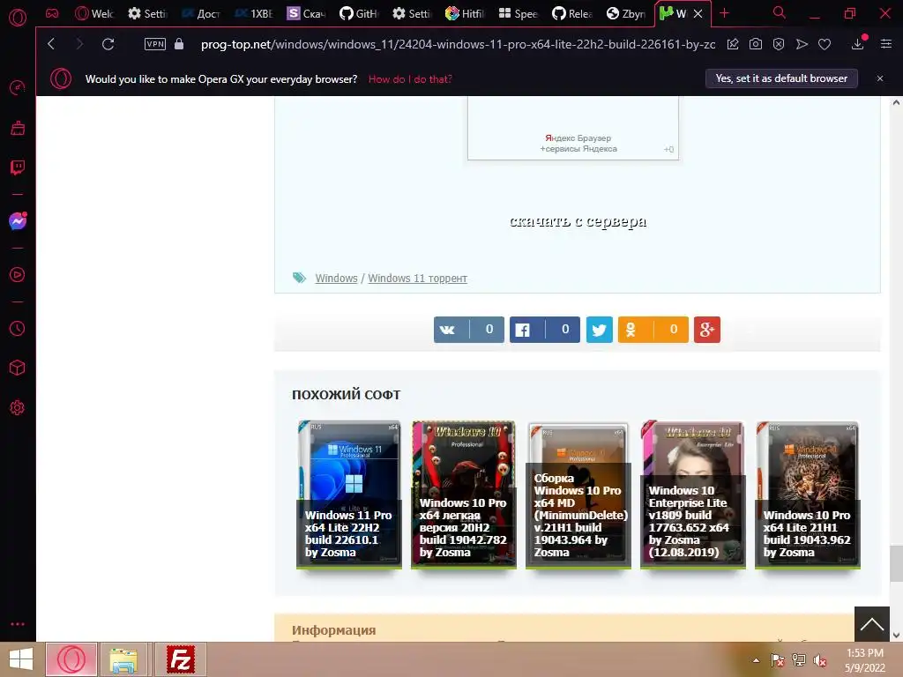Switch to the first Setti tab

pyautogui.click(x=147, y=13)
